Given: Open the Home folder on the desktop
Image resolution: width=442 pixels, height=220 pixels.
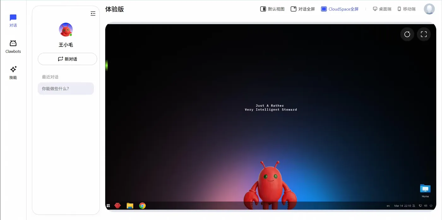Looking at the screenshot, I should click(425, 191).
